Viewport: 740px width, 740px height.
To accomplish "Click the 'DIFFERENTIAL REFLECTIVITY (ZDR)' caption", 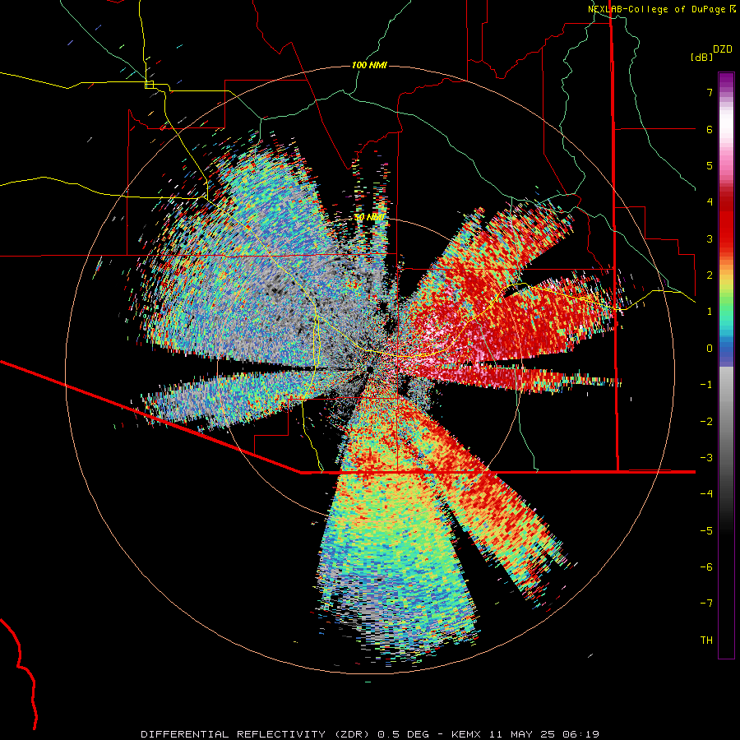I will pos(257,734).
